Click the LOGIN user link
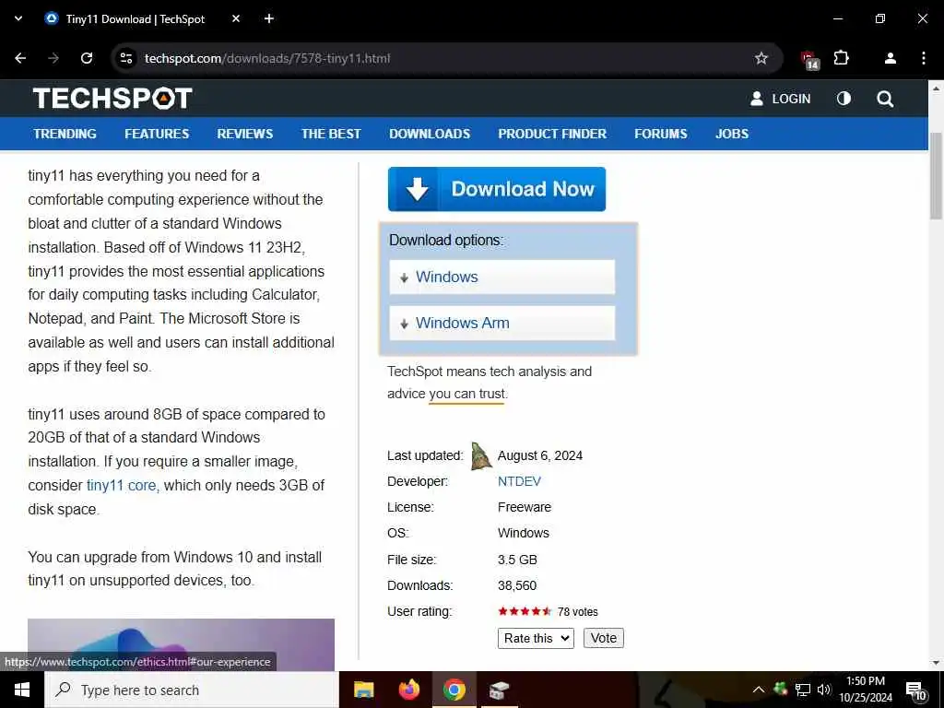 (x=780, y=99)
